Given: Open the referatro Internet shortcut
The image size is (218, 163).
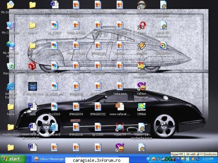Looking at the screenshot, I should (x=54, y=127).
